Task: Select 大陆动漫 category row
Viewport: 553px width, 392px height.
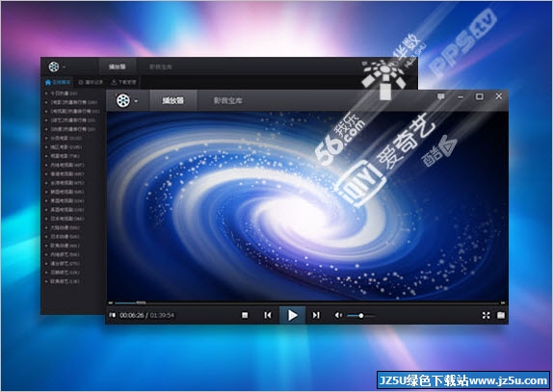Action: pos(62,227)
